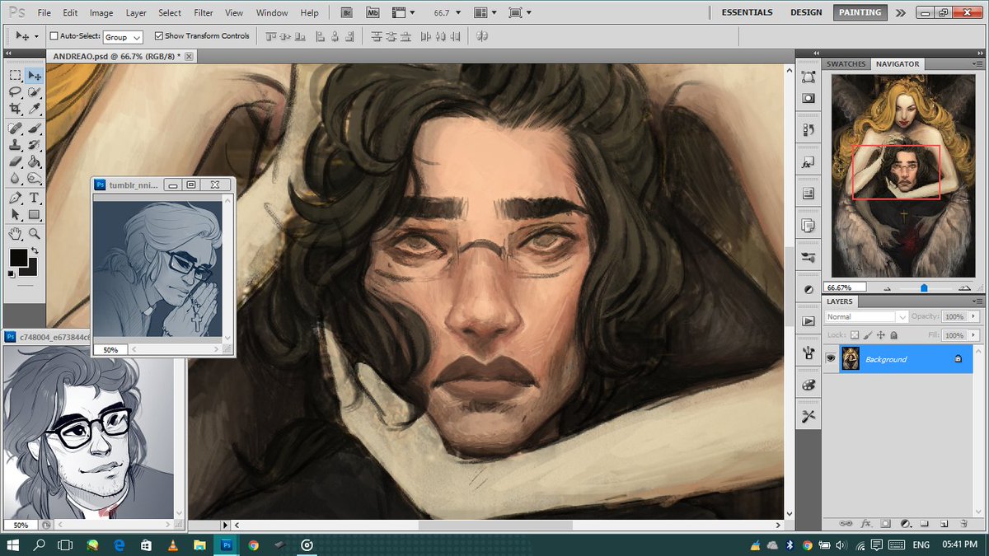989x556 pixels.
Task: Select the Paint Bucket tool
Action: (35, 161)
